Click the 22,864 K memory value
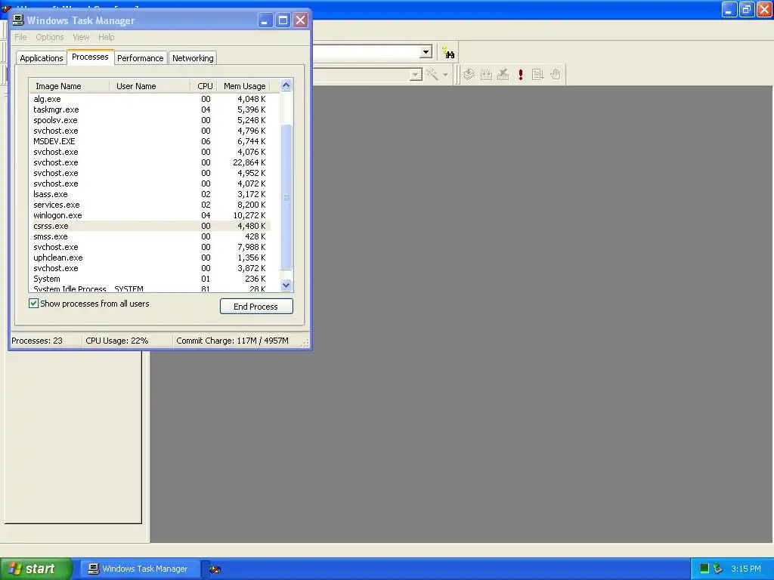 (x=249, y=163)
